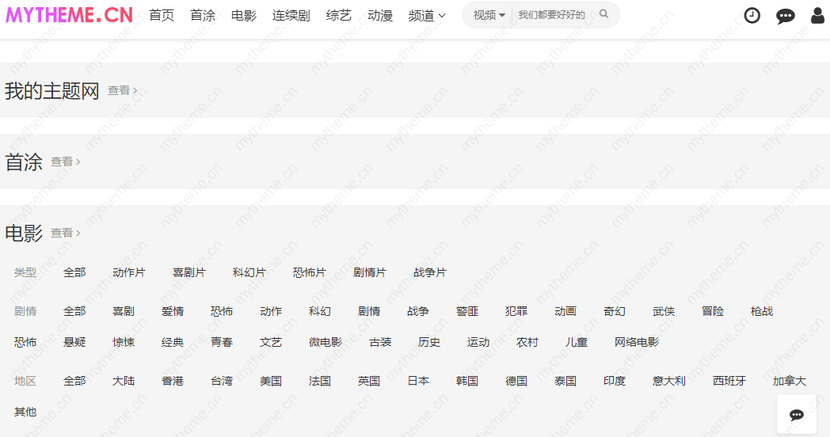This screenshot has width=830, height=437.
Task: Select 武侠 in the 剧情 filter
Action: [x=664, y=312]
